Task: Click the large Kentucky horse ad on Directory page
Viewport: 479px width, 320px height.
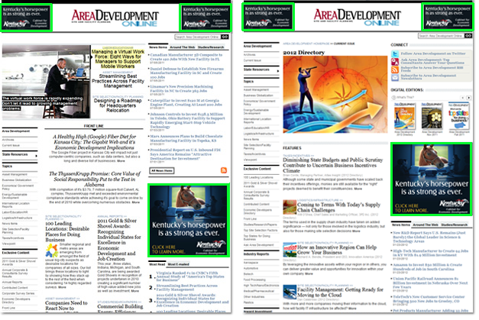Action: tap(431, 179)
